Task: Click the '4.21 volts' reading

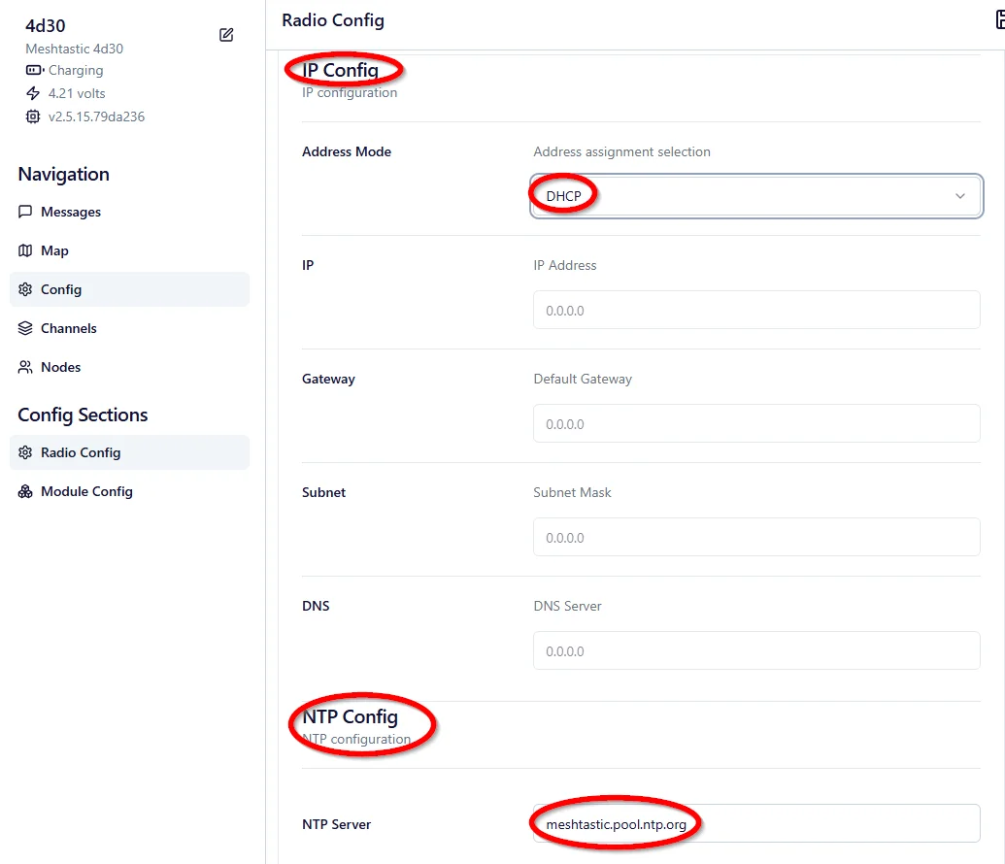Action: [77, 93]
